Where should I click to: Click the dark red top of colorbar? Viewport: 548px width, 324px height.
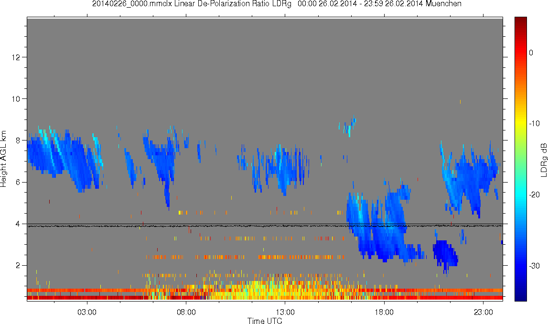[520, 22]
